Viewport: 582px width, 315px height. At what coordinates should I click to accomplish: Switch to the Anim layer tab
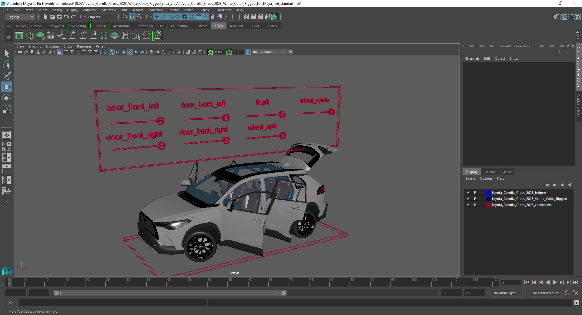click(x=507, y=172)
